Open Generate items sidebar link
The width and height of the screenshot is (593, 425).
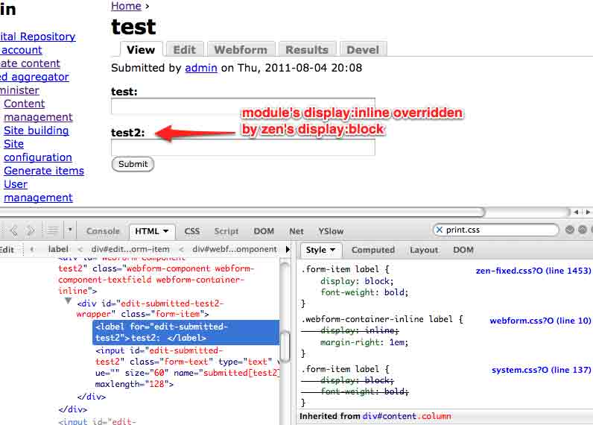pos(44,171)
